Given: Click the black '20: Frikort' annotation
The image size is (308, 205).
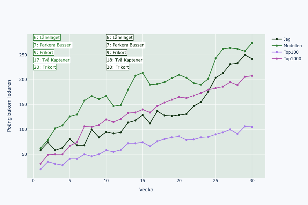Looking at the screenshot, I should click(x=118, y=67).
